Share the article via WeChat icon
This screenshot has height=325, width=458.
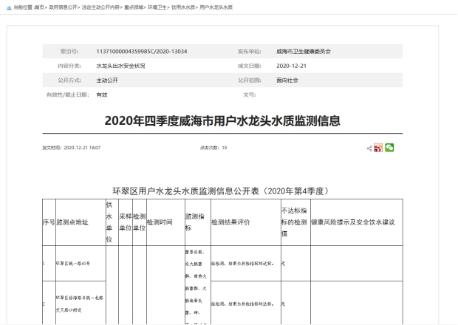pos(389,148)
